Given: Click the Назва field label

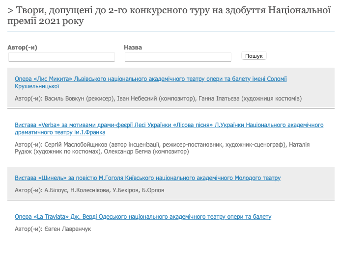Looking at the screenshot, I should 133,48.
